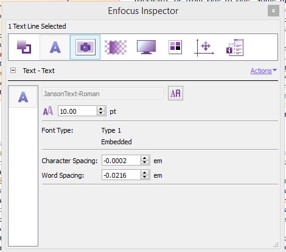The image size is (286, 252).
Task: Click the 'Embedded' status text
Action: (116, 142)
